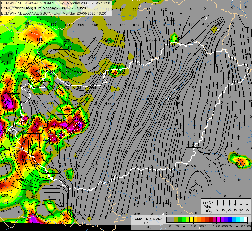Viewport: 252px width, 231px height.
Task: Click the map value 331
Action: pyautogui.click(x=80, y=88)
